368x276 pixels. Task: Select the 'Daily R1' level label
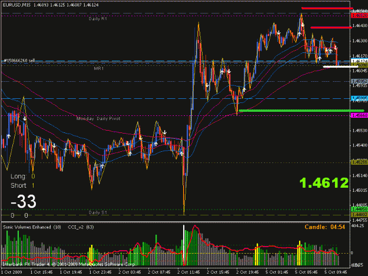click(98, 18)
